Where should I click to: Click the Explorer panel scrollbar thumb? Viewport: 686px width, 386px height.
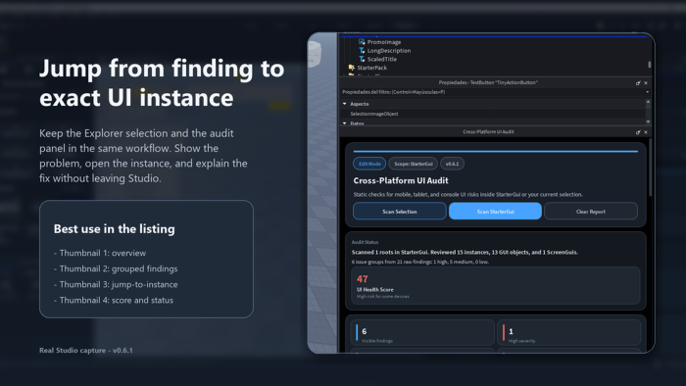click(649, 65)
